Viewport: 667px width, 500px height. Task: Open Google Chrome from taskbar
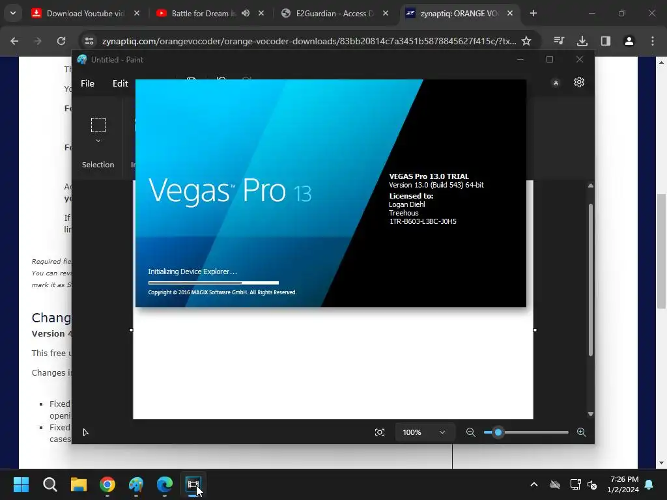point(107,484)
